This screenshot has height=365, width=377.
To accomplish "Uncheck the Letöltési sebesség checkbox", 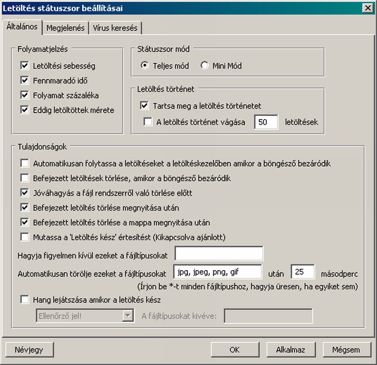I will click(25, 66).
